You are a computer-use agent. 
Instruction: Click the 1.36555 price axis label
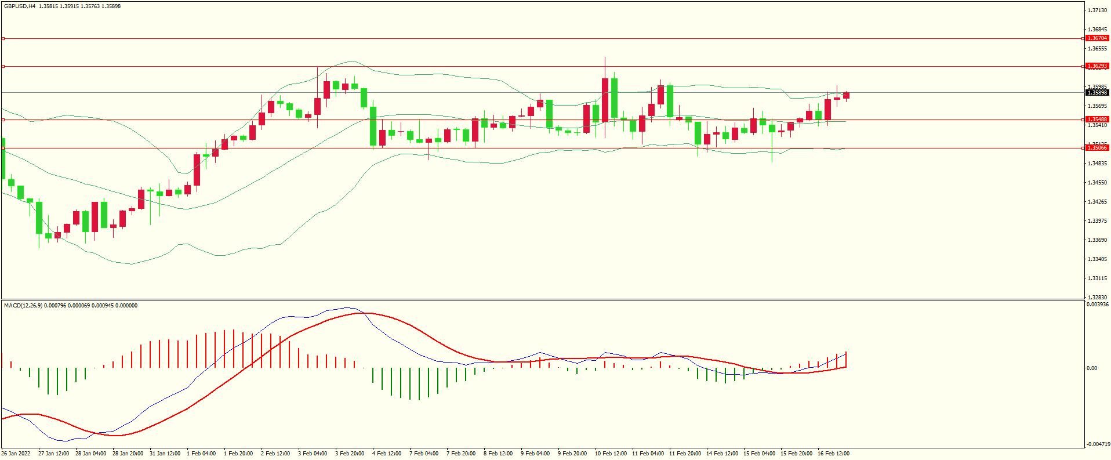point(1097,49)
